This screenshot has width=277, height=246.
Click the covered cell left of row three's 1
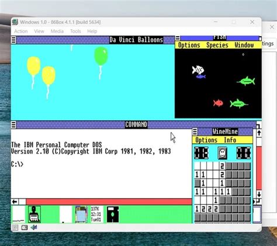pyautogui.click(x=198, y=183)
